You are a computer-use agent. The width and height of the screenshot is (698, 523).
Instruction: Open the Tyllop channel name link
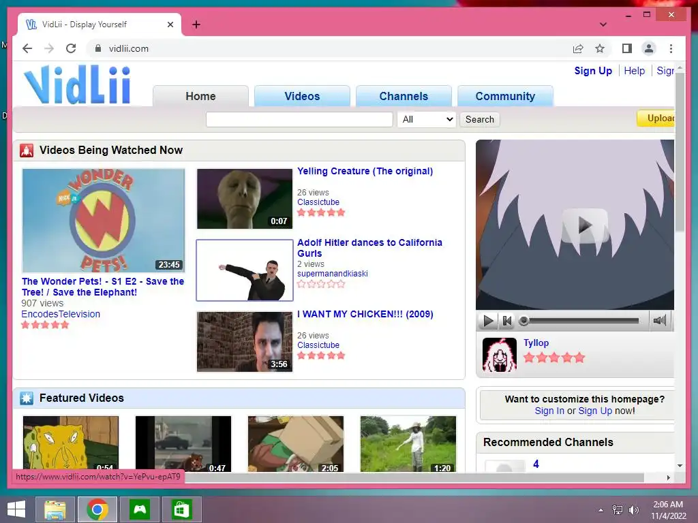(x=536, y=343)
